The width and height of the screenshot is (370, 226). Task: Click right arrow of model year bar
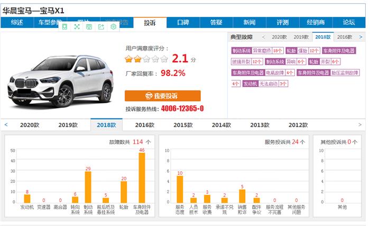(360, 125)
